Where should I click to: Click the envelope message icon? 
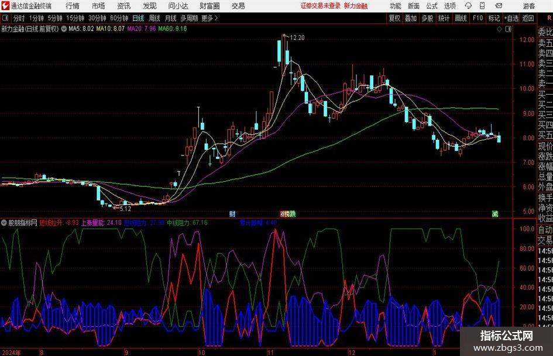click(x=499, y=6)
